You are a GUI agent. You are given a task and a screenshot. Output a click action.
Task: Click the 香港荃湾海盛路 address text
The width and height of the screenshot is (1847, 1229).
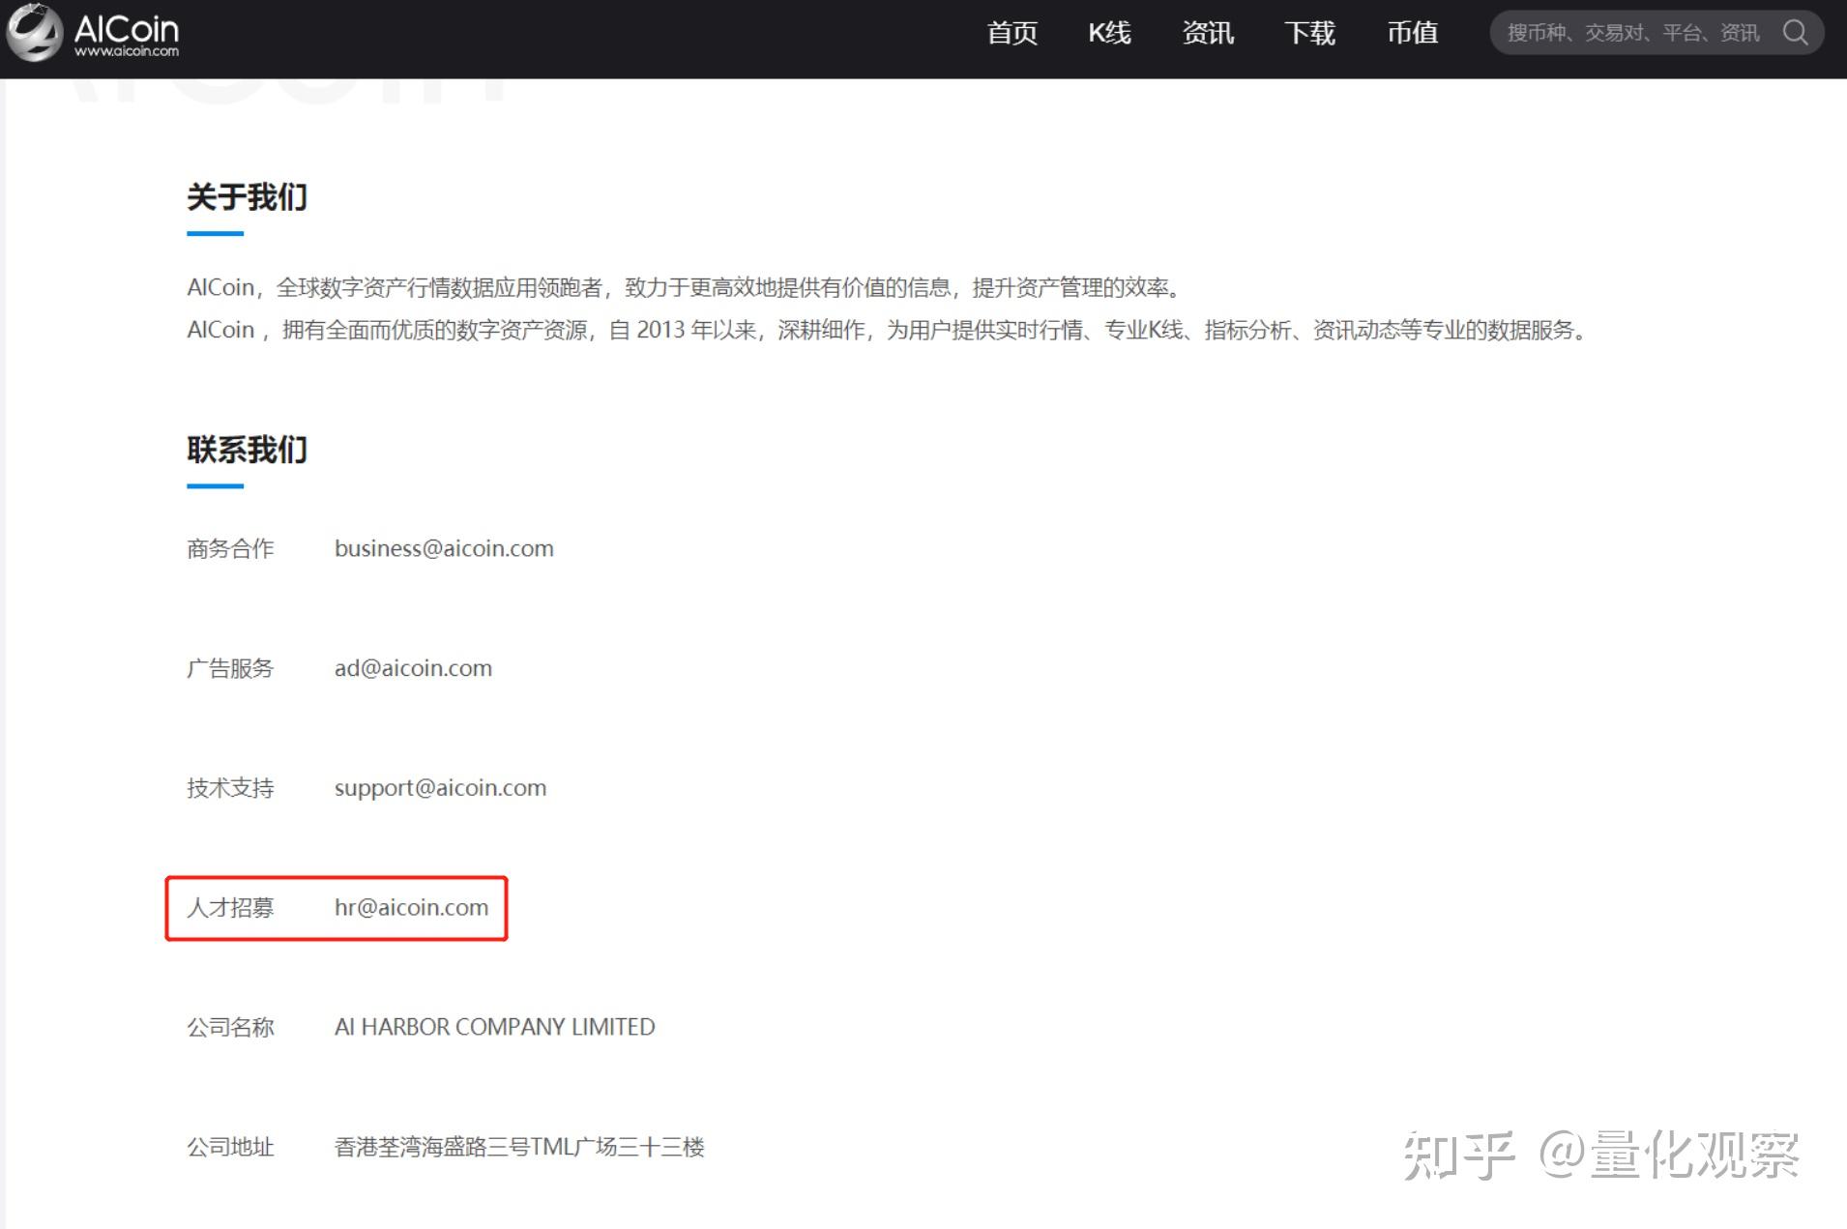pyautogui.click(x=519, y=1147)
